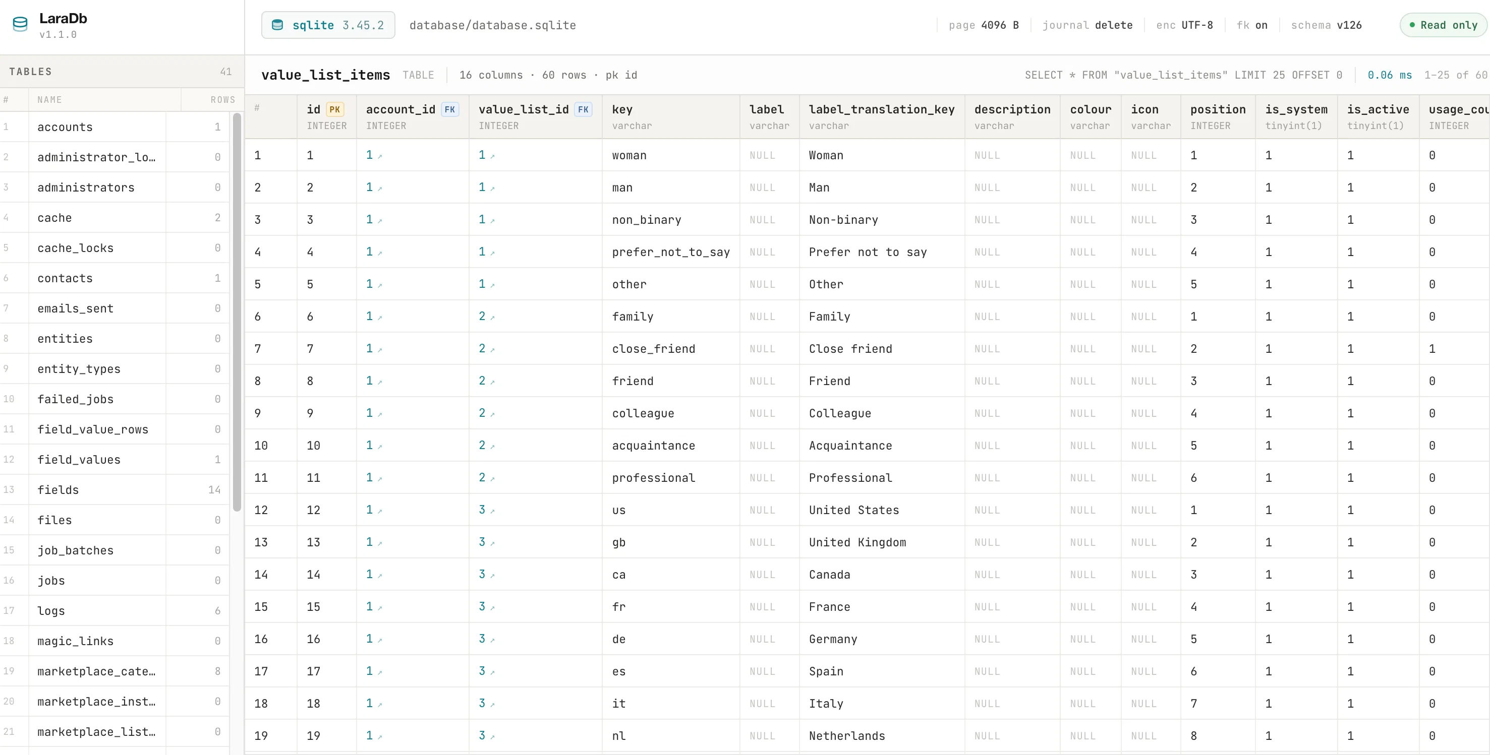Click the database/database.sqlite file path

click(492, 25)
